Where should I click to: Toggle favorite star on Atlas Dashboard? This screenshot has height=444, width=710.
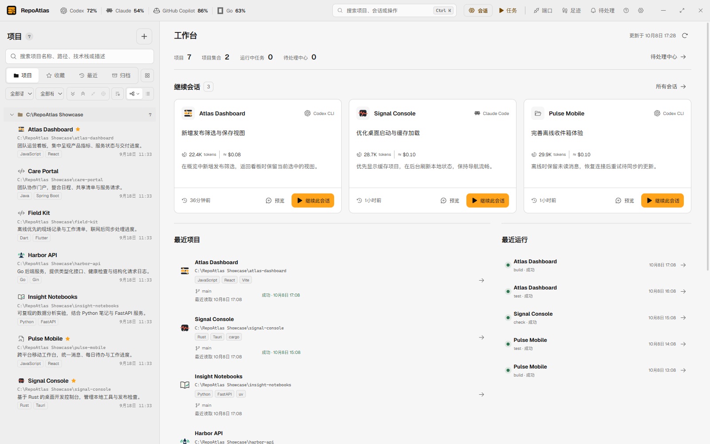pos(78,129)
